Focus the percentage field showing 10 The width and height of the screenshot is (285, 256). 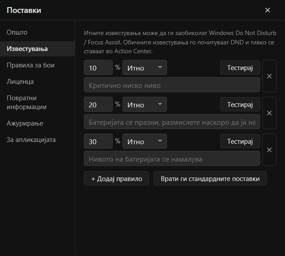99,67
